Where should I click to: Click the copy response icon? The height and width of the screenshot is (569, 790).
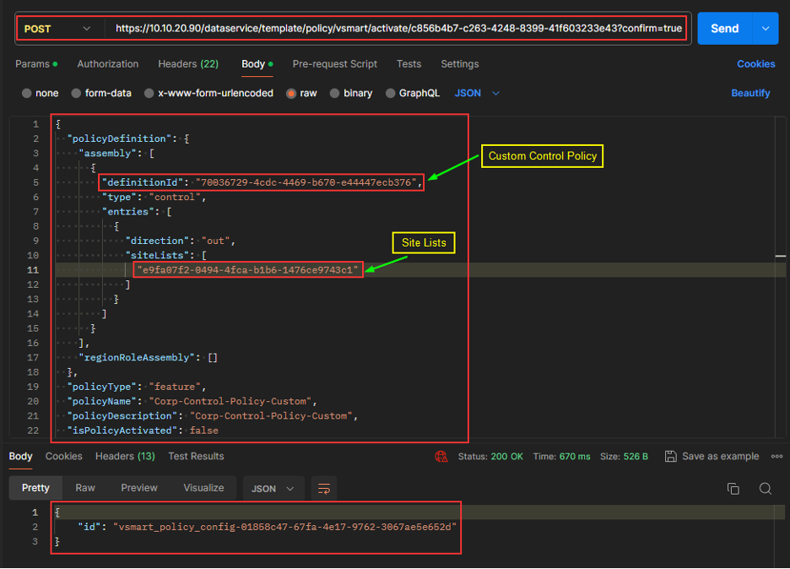tap(733, 489)
